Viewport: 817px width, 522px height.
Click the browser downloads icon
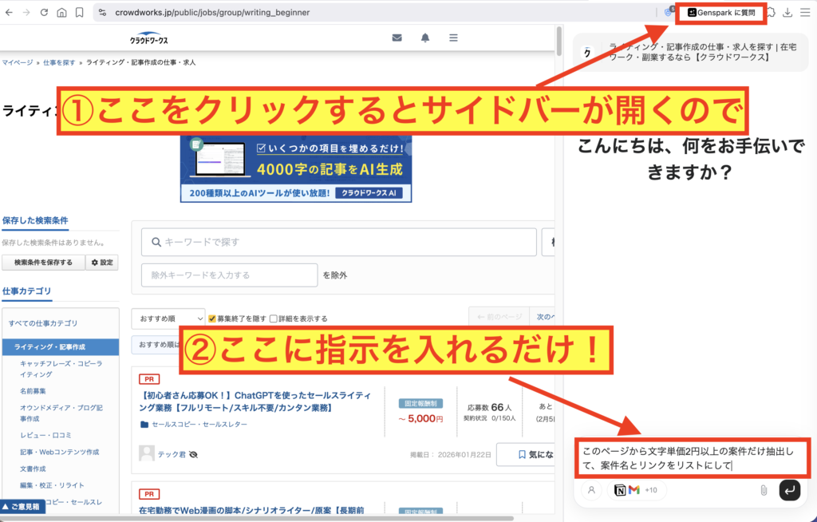click(787, 13)
